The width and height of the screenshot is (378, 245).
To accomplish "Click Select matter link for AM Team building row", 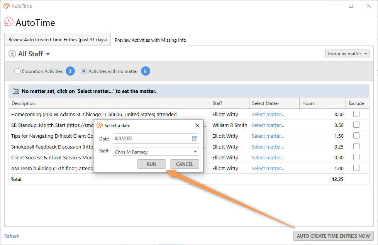I will click(268, 168).
